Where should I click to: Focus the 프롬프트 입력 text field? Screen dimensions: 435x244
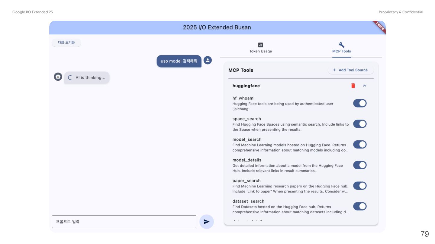click(124, 222)
